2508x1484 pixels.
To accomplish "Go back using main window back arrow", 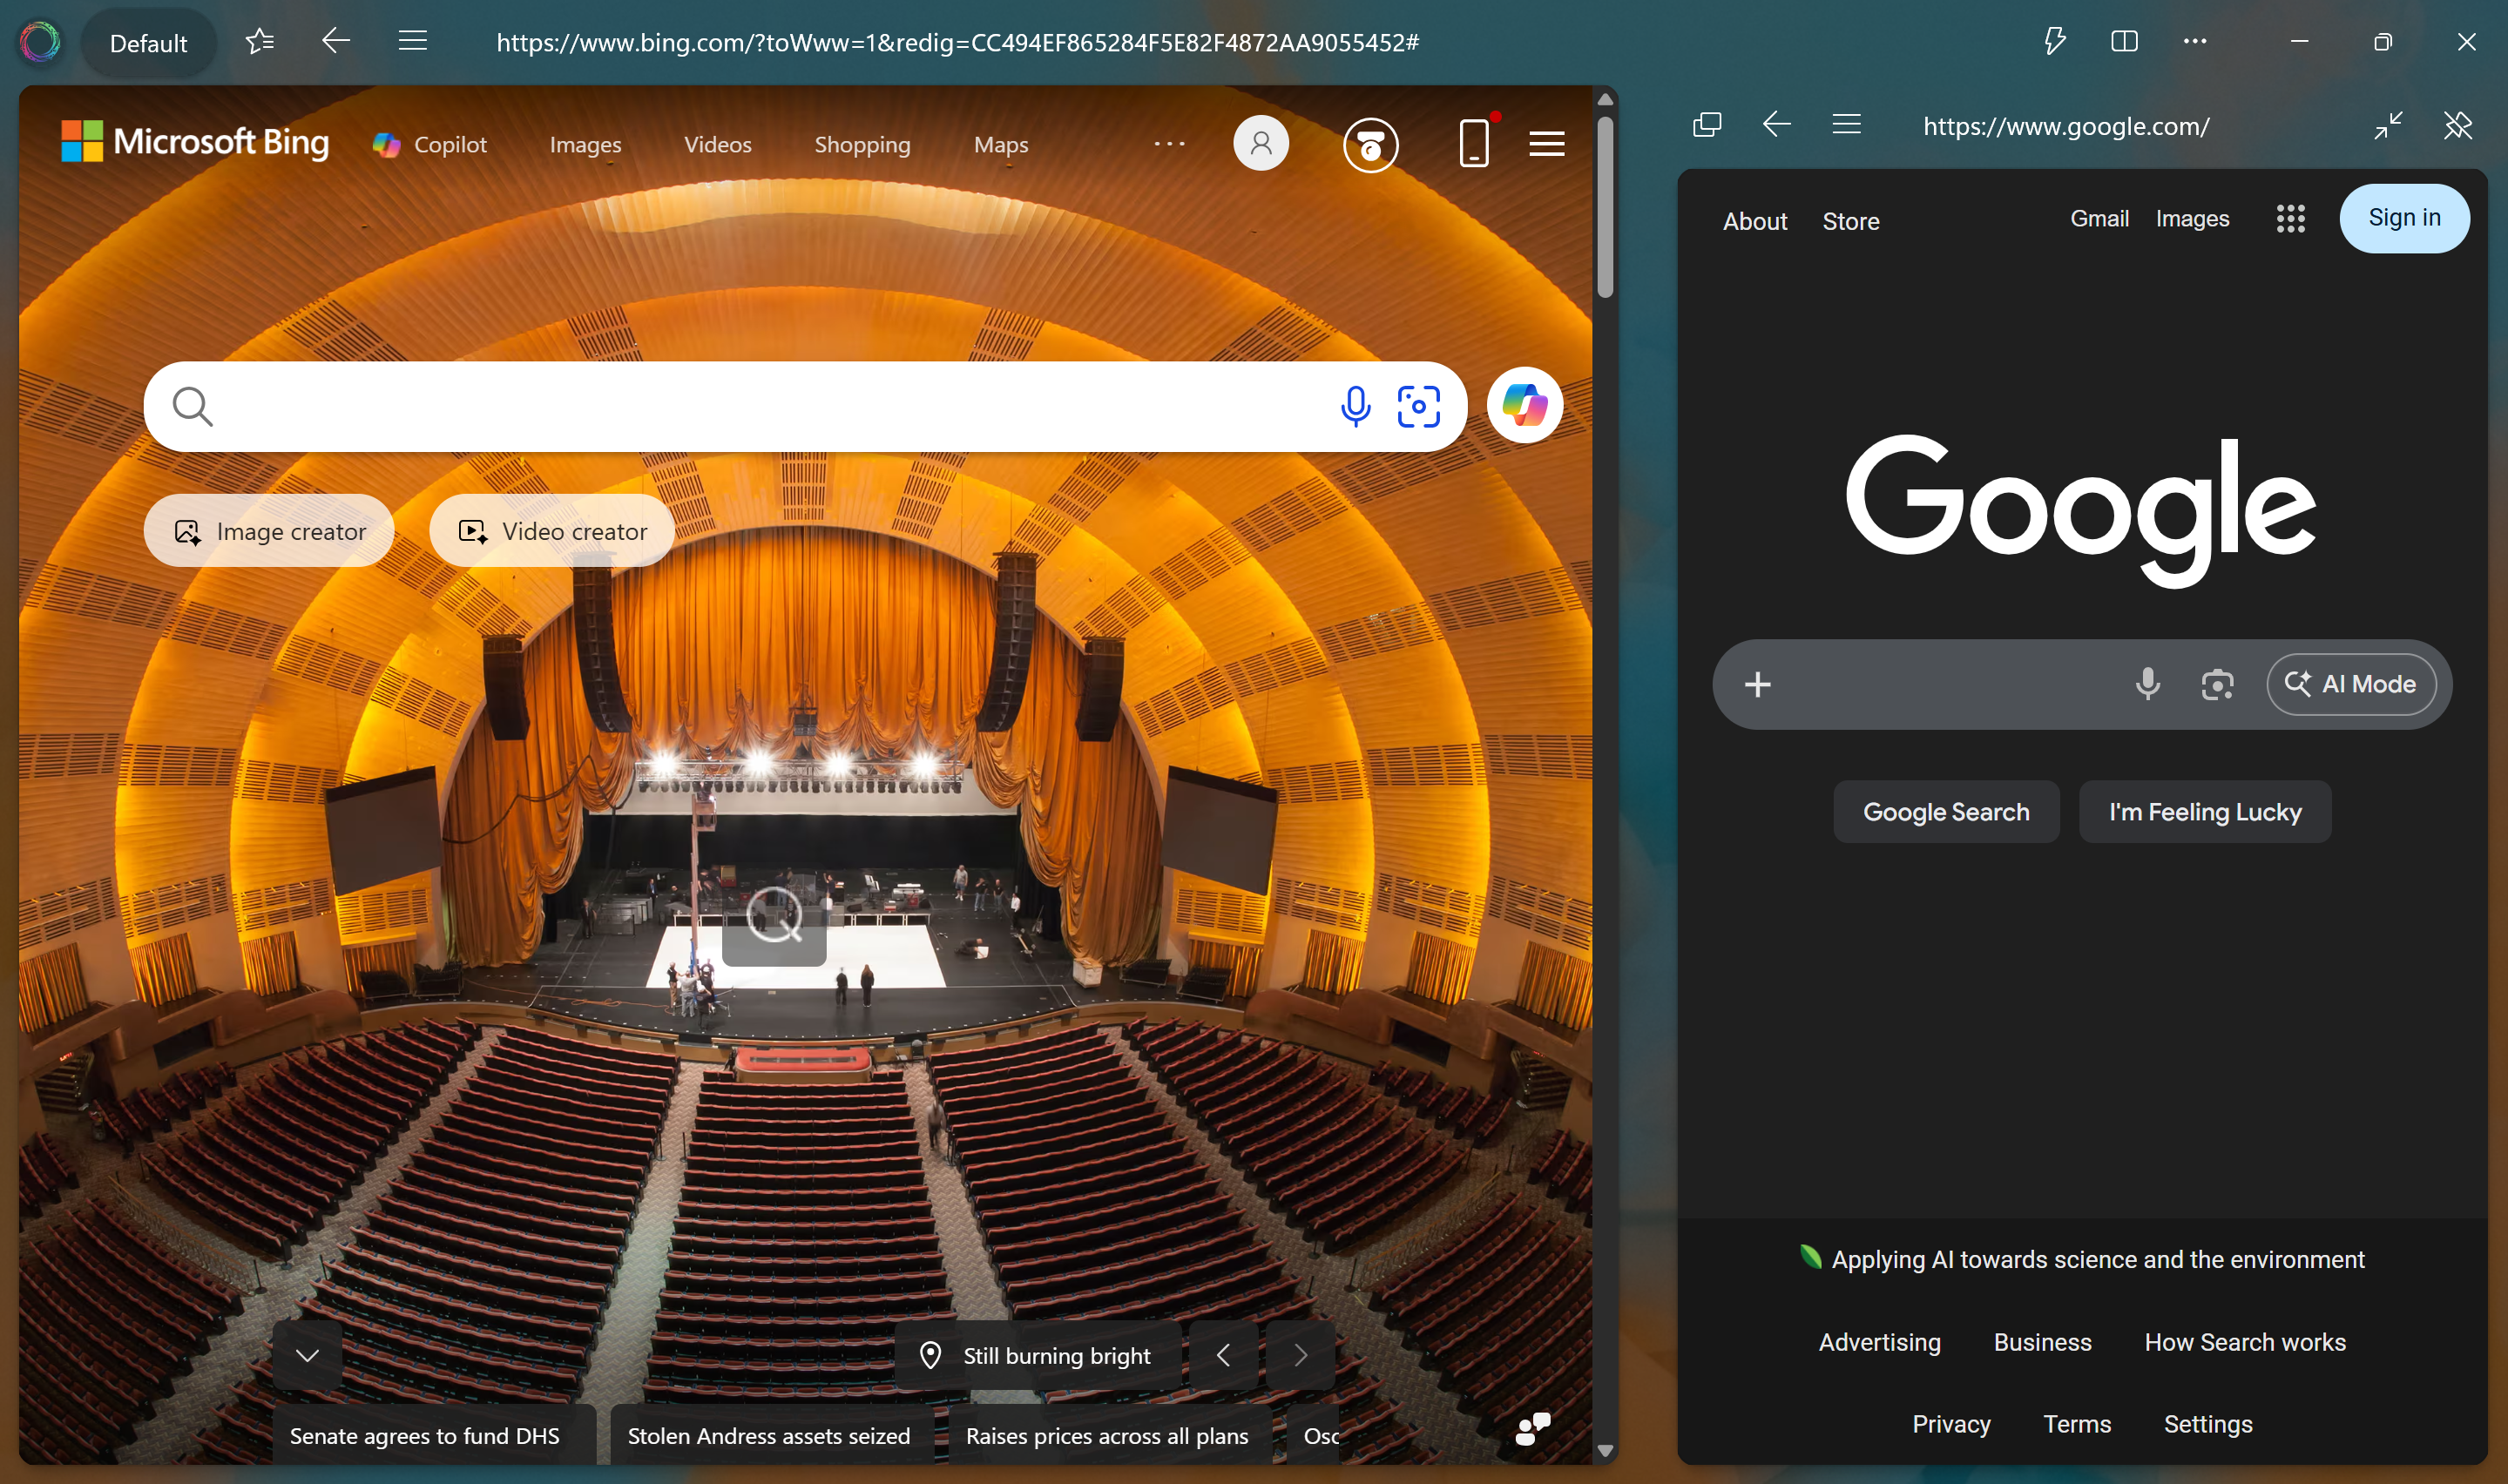I will pyautogui.click(x=336, y=41).
